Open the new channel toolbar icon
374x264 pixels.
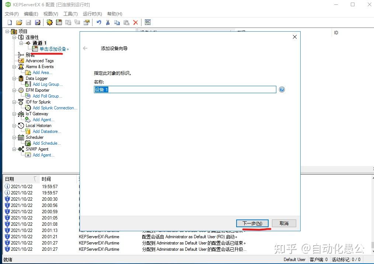pos(49,22)
